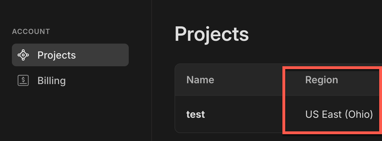Sort the table by the Region column header
The height and width of the screenshot is (141, 382).
(x=321, y=80)
